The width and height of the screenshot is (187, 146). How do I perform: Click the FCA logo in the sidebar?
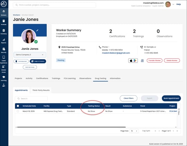tap(4, 4)
